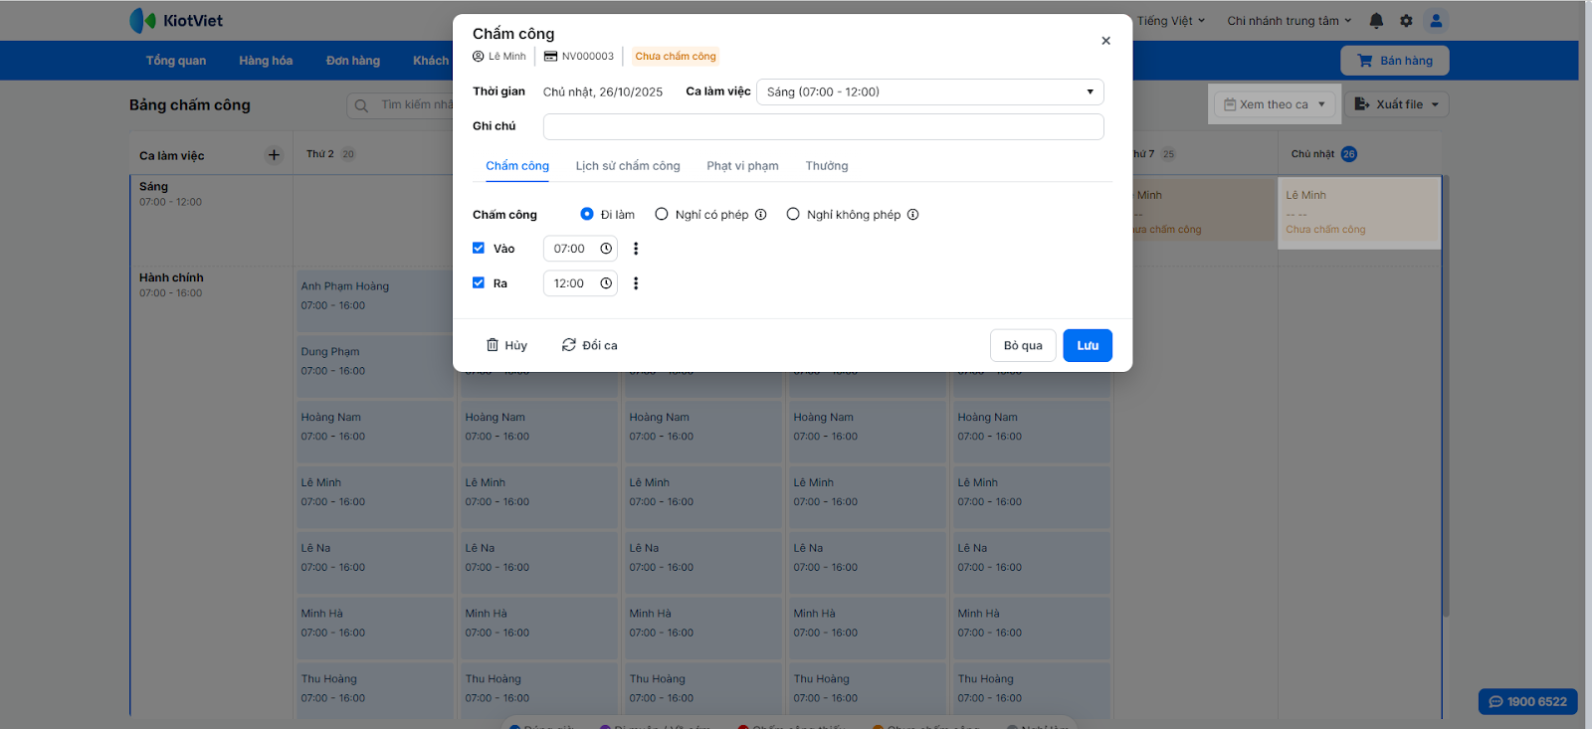
Task: Click the date text Chủ nhật, 26/10/2025
Action: click(603, 91)
